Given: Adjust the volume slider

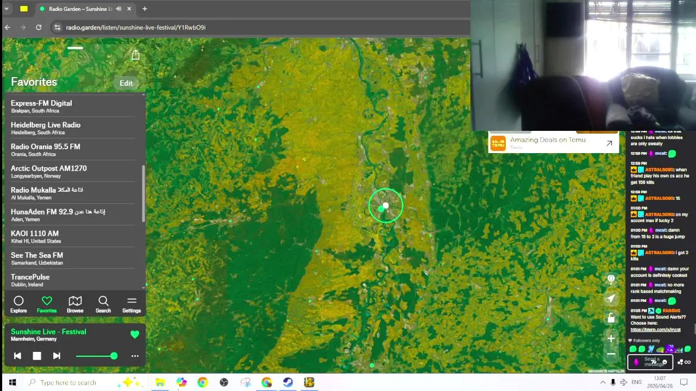Looking at the screenshot, I should (97, 356).
